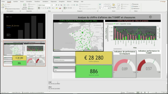Increase font size with the larger A icon
168x94 pixels.
tap(56, 5)
